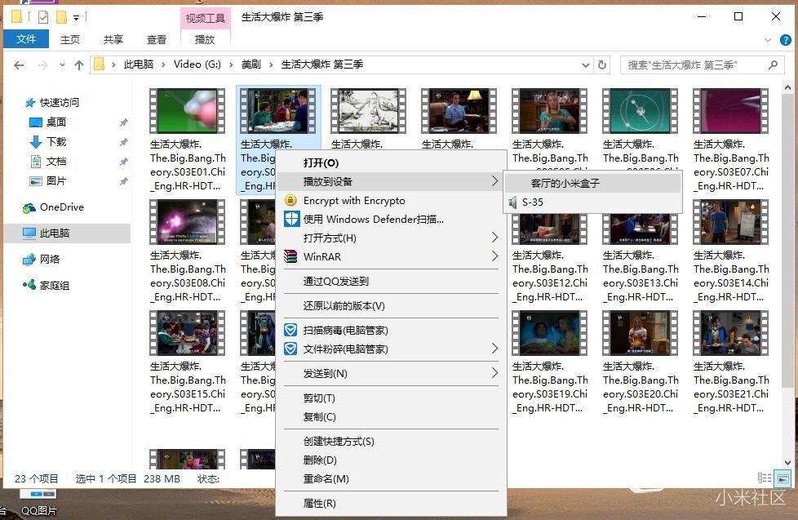This screenshot has height=520, width=798.
Task: Choose 复制(C) in context menu
Action: tap(391, 416)
